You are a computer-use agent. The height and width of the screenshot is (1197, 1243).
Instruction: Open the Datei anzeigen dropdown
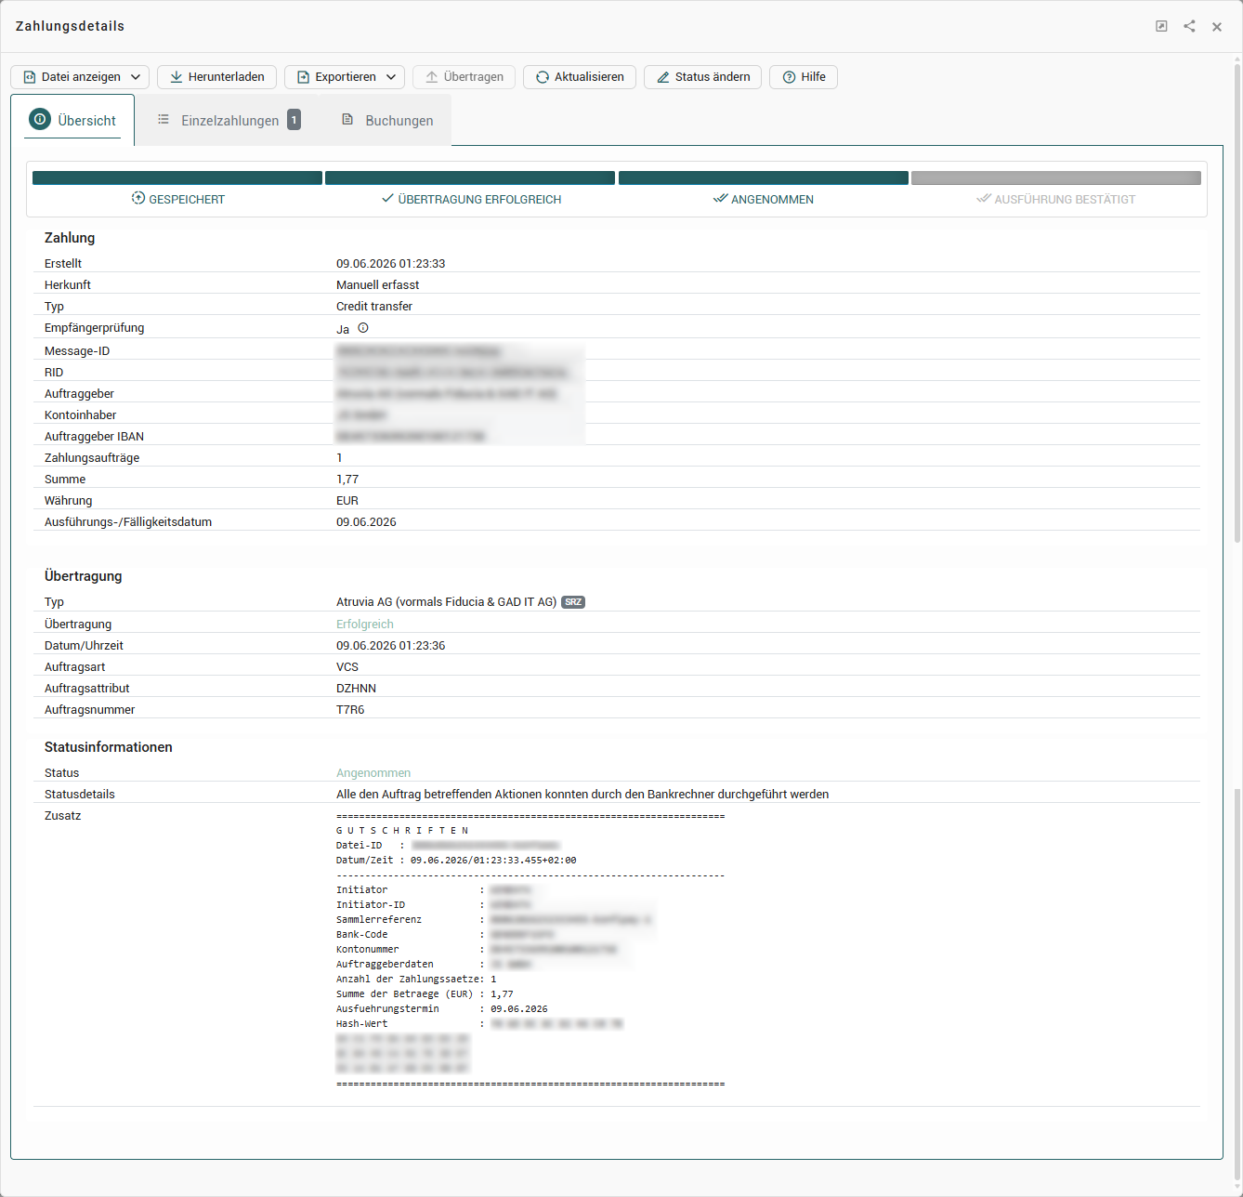(80, 77)
